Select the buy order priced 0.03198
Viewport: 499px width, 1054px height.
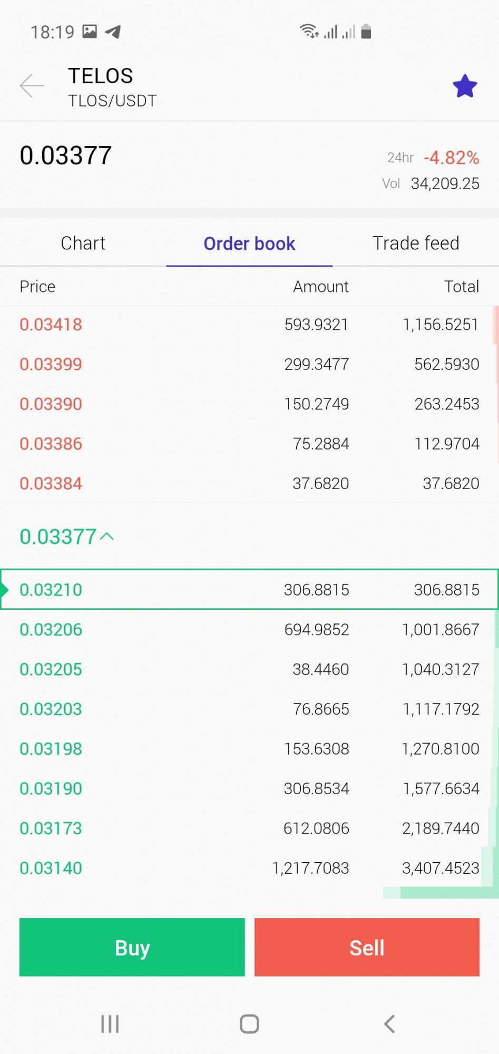tap(249, 749)
